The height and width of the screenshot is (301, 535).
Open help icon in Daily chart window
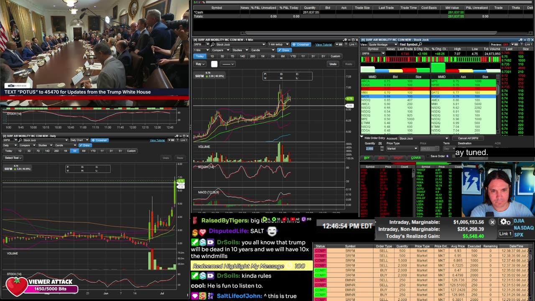tap(177, 140)
